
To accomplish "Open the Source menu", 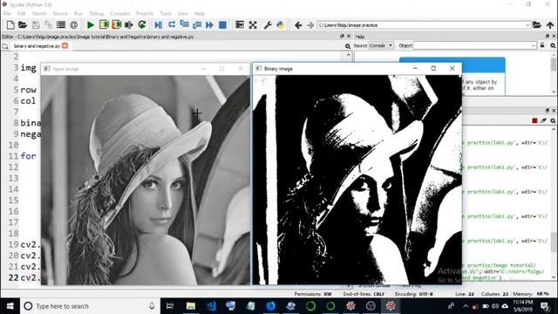I will point(60,14).
